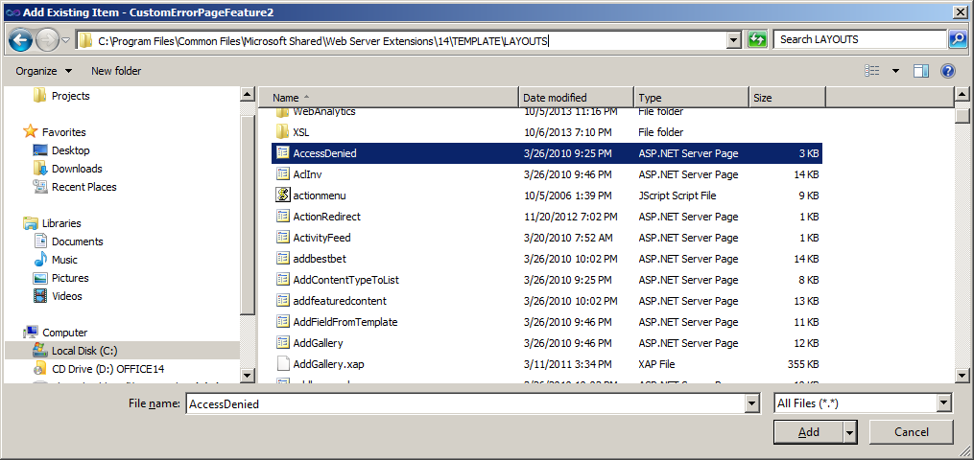Click the Help question mark icon
The image size is (974, 460).
coord(947,71)
